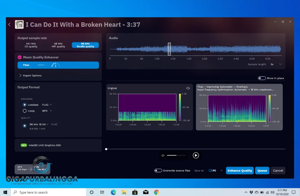
Task: Open the network Wi-Fi tray icon
Action: click(267, 192)
